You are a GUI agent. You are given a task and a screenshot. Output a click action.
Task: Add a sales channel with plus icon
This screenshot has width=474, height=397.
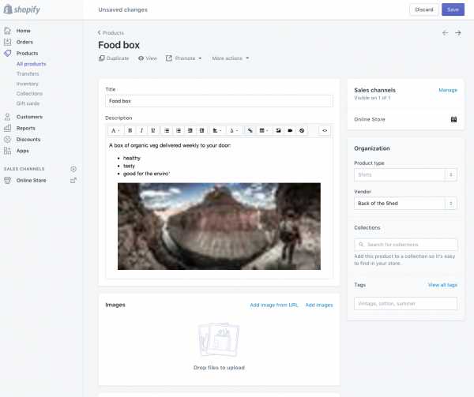click(73, 169)
